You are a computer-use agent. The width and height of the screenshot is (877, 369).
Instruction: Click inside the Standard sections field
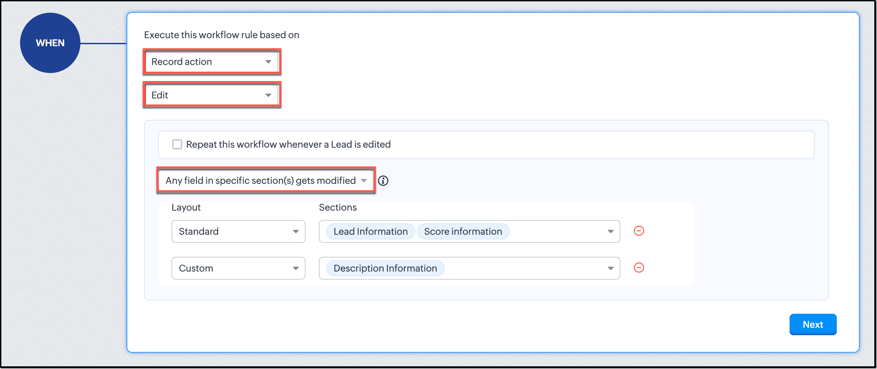pyautogui.click(x=555, y=231)
